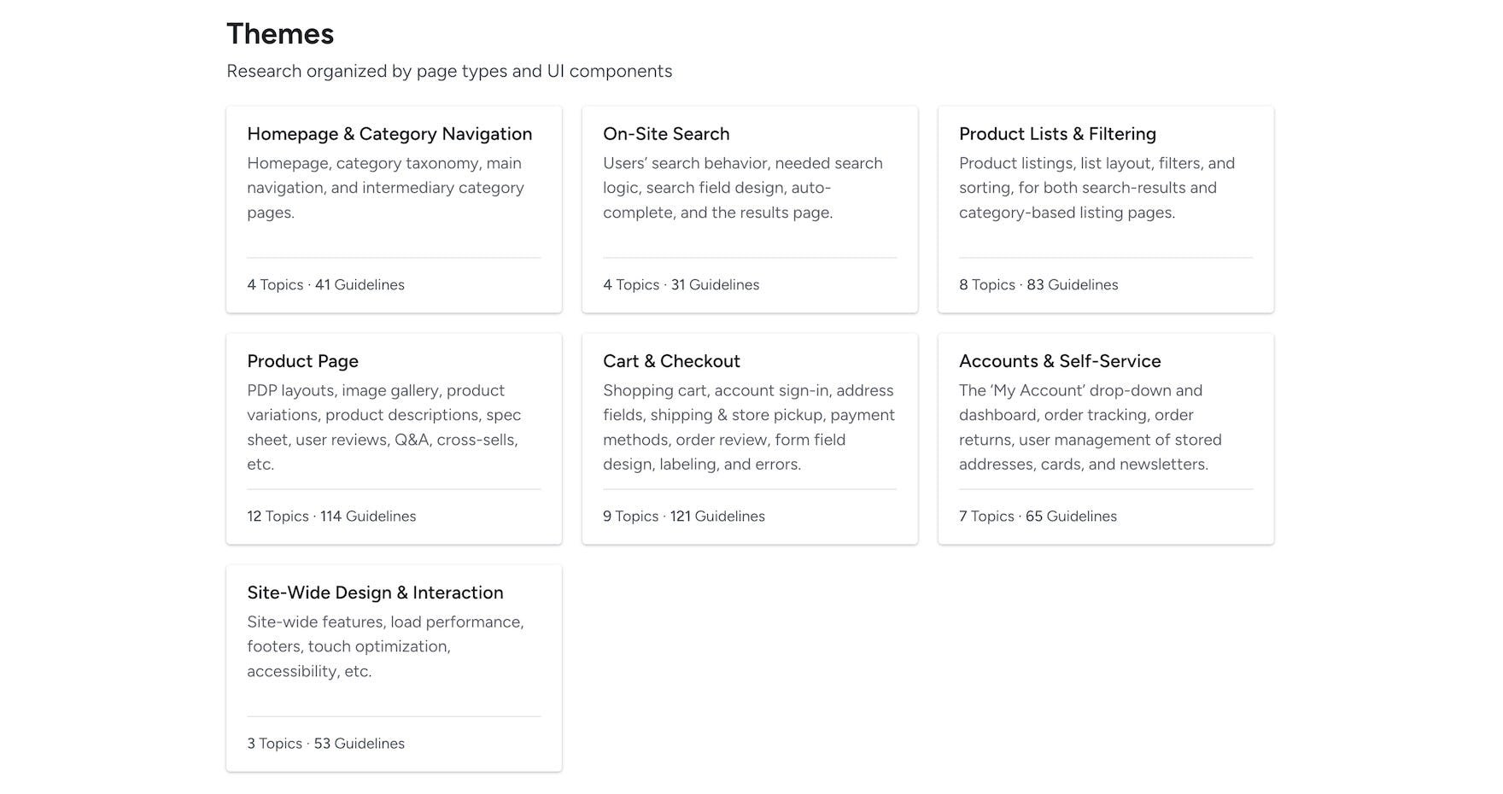Select the Product Lists & Filtering heading
This screenshot has width=1503, height=794.
click(1057, 134)
